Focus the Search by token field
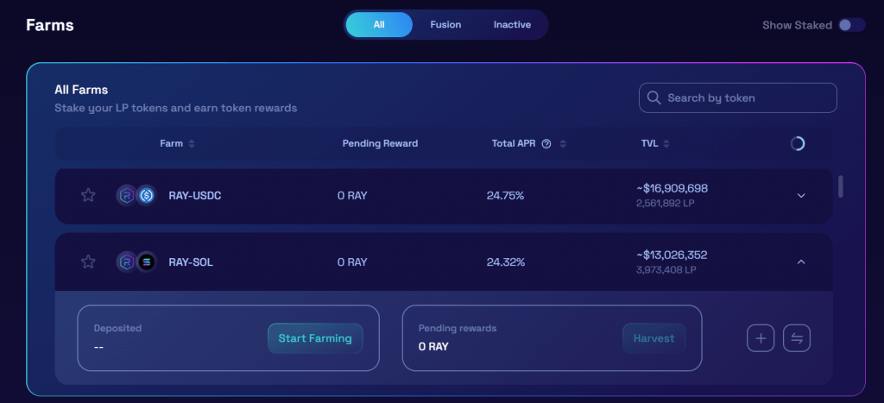 click(x=748, y=98)
